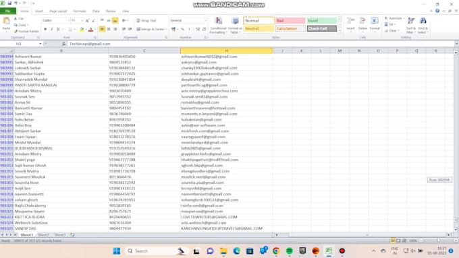Click the red font color button

[x=90, y=29]
